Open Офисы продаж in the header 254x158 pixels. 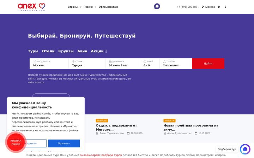click(108, 7)
